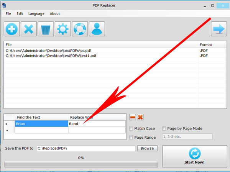Click the Browse button
The height and width of the screenshot is (172, 230).
coord(147,148)
